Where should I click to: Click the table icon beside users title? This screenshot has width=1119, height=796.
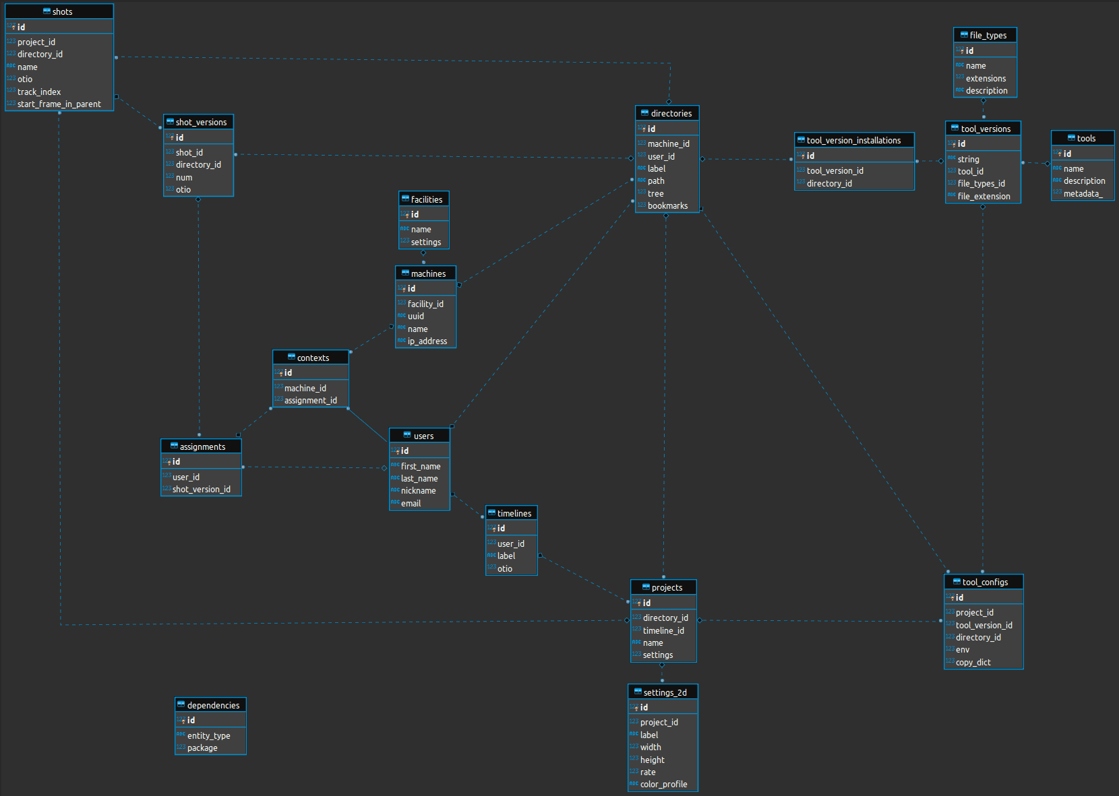[x=407, y=435]
